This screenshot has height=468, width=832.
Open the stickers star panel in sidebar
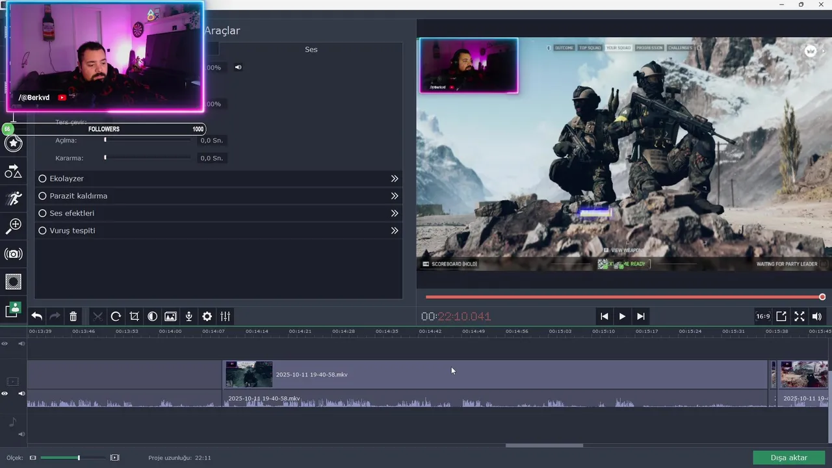[13, 143]
